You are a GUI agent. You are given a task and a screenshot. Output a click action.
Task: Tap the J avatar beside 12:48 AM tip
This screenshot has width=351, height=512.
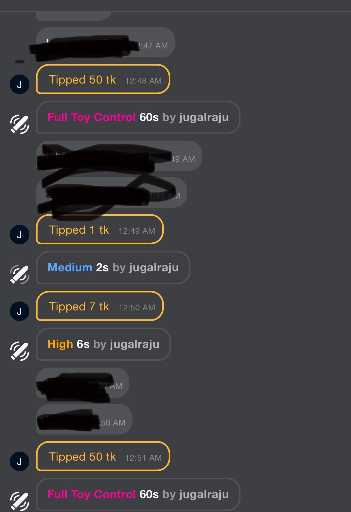pyautogui.click(x=20, y=84)
